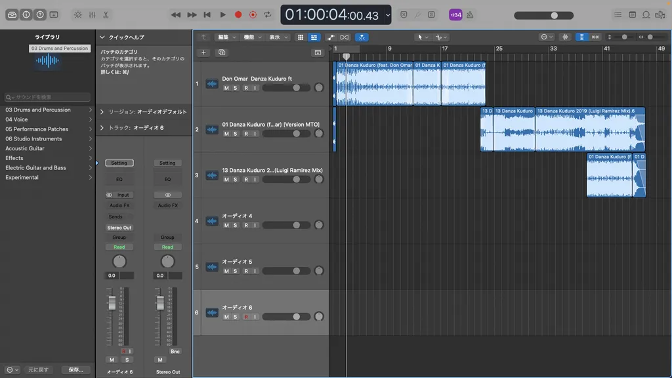This screenshot has height=378, width=672.
Task: Go to the project beginning
Action: tap(207, 14)
